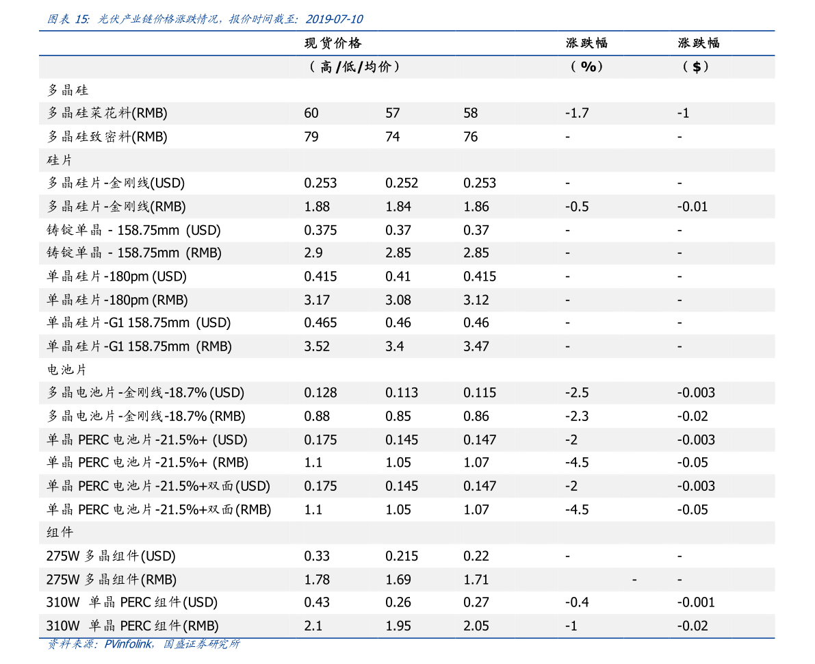Click the 多晶硅菜花料(RMB) row label
Screen dimensions: 815x664
(107, 113)
